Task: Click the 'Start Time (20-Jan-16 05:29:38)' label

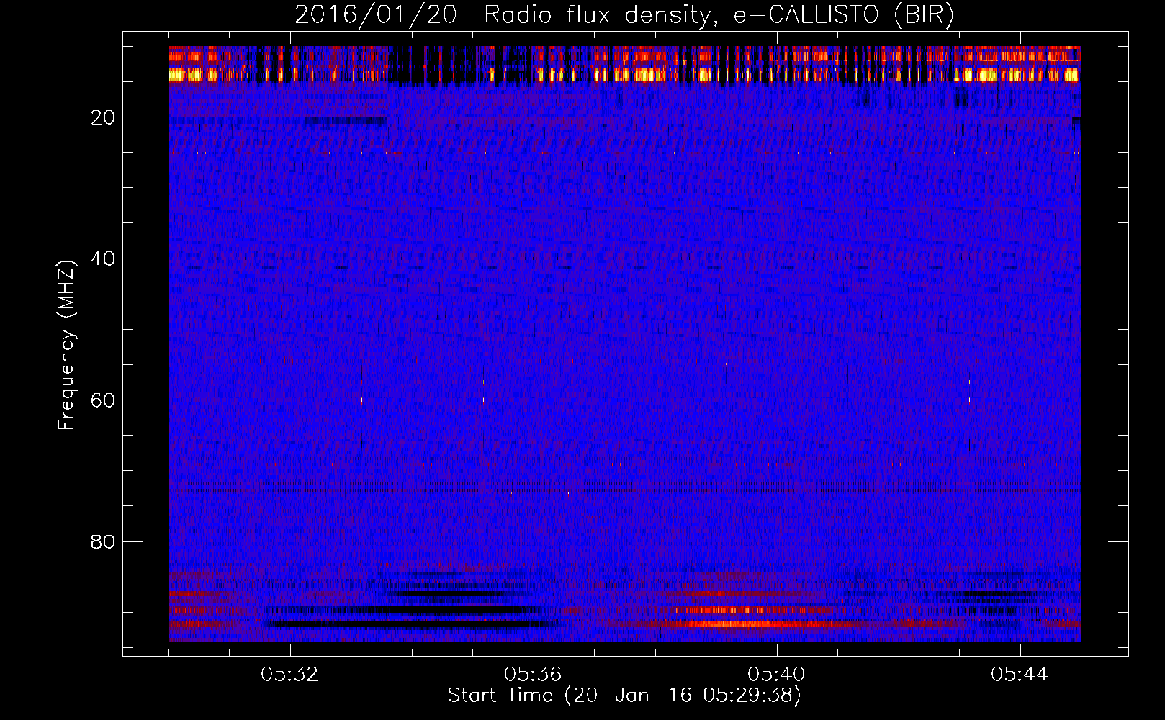Action: pos(624,696)
